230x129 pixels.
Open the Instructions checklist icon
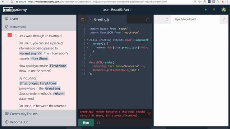pyautogui.click(x=6, y=27)
